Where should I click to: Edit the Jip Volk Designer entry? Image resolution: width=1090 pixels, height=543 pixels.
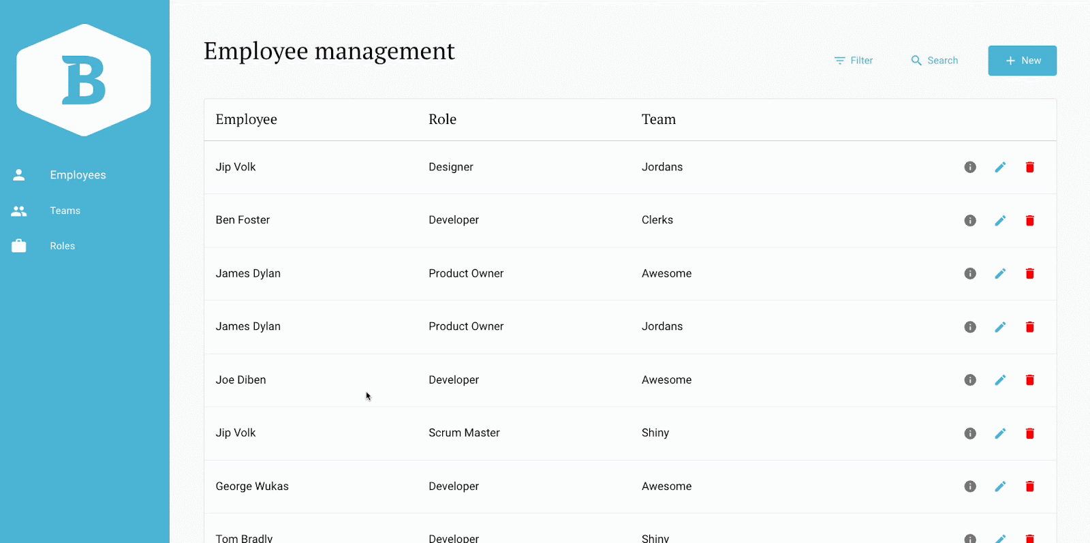pos(1000,167)
